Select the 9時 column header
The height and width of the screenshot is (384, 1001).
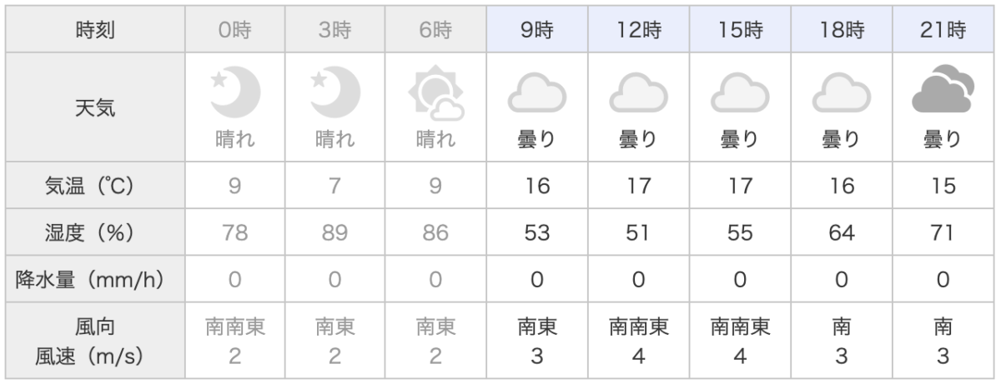[x=536, y=32]
